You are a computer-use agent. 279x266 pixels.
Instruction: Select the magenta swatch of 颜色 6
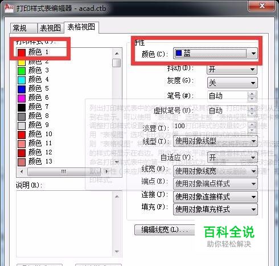(22, 98)
